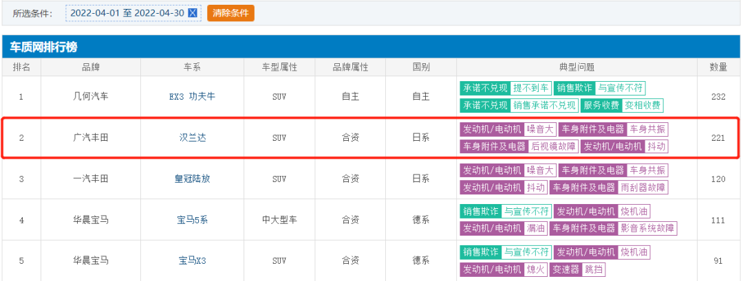Select 华晨宝马 brand cell in 宝马5系 row
This screenshot has height=281, width=743.
(91, 220)
